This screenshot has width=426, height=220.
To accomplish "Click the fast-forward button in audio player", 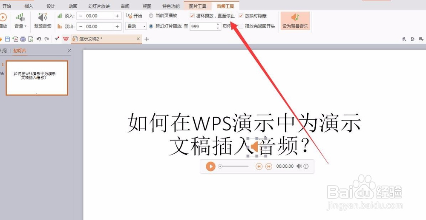I will 268,166.
